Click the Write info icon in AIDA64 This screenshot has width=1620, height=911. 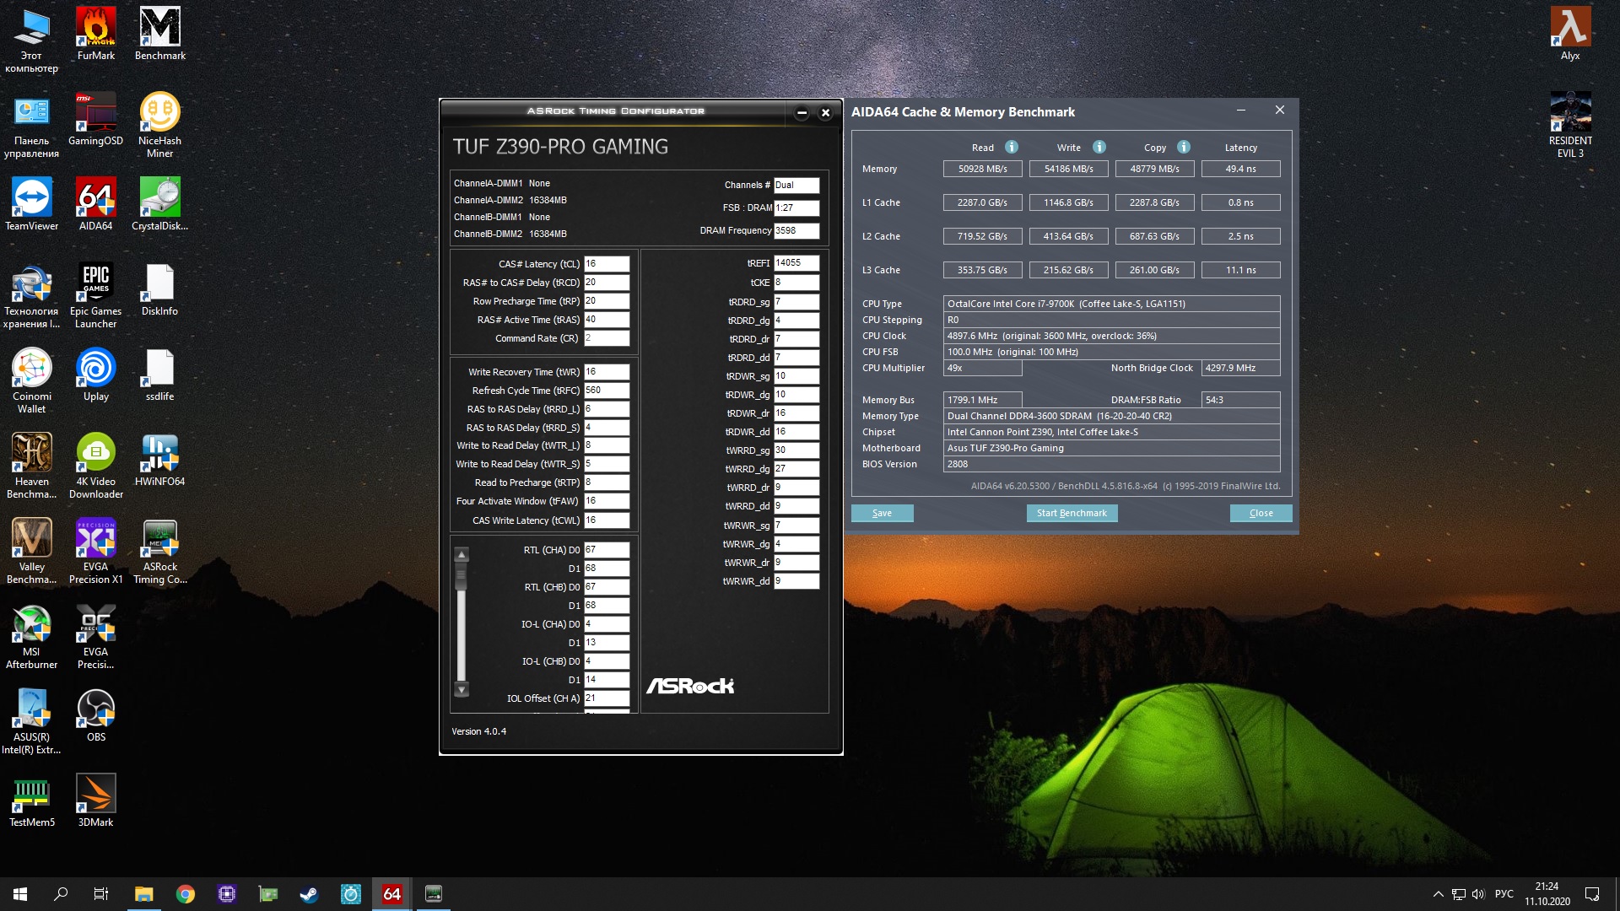coord(1099,147)
